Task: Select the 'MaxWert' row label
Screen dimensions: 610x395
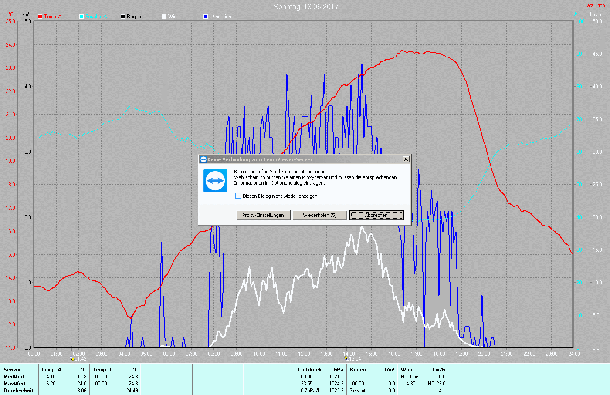Action: 14,384
